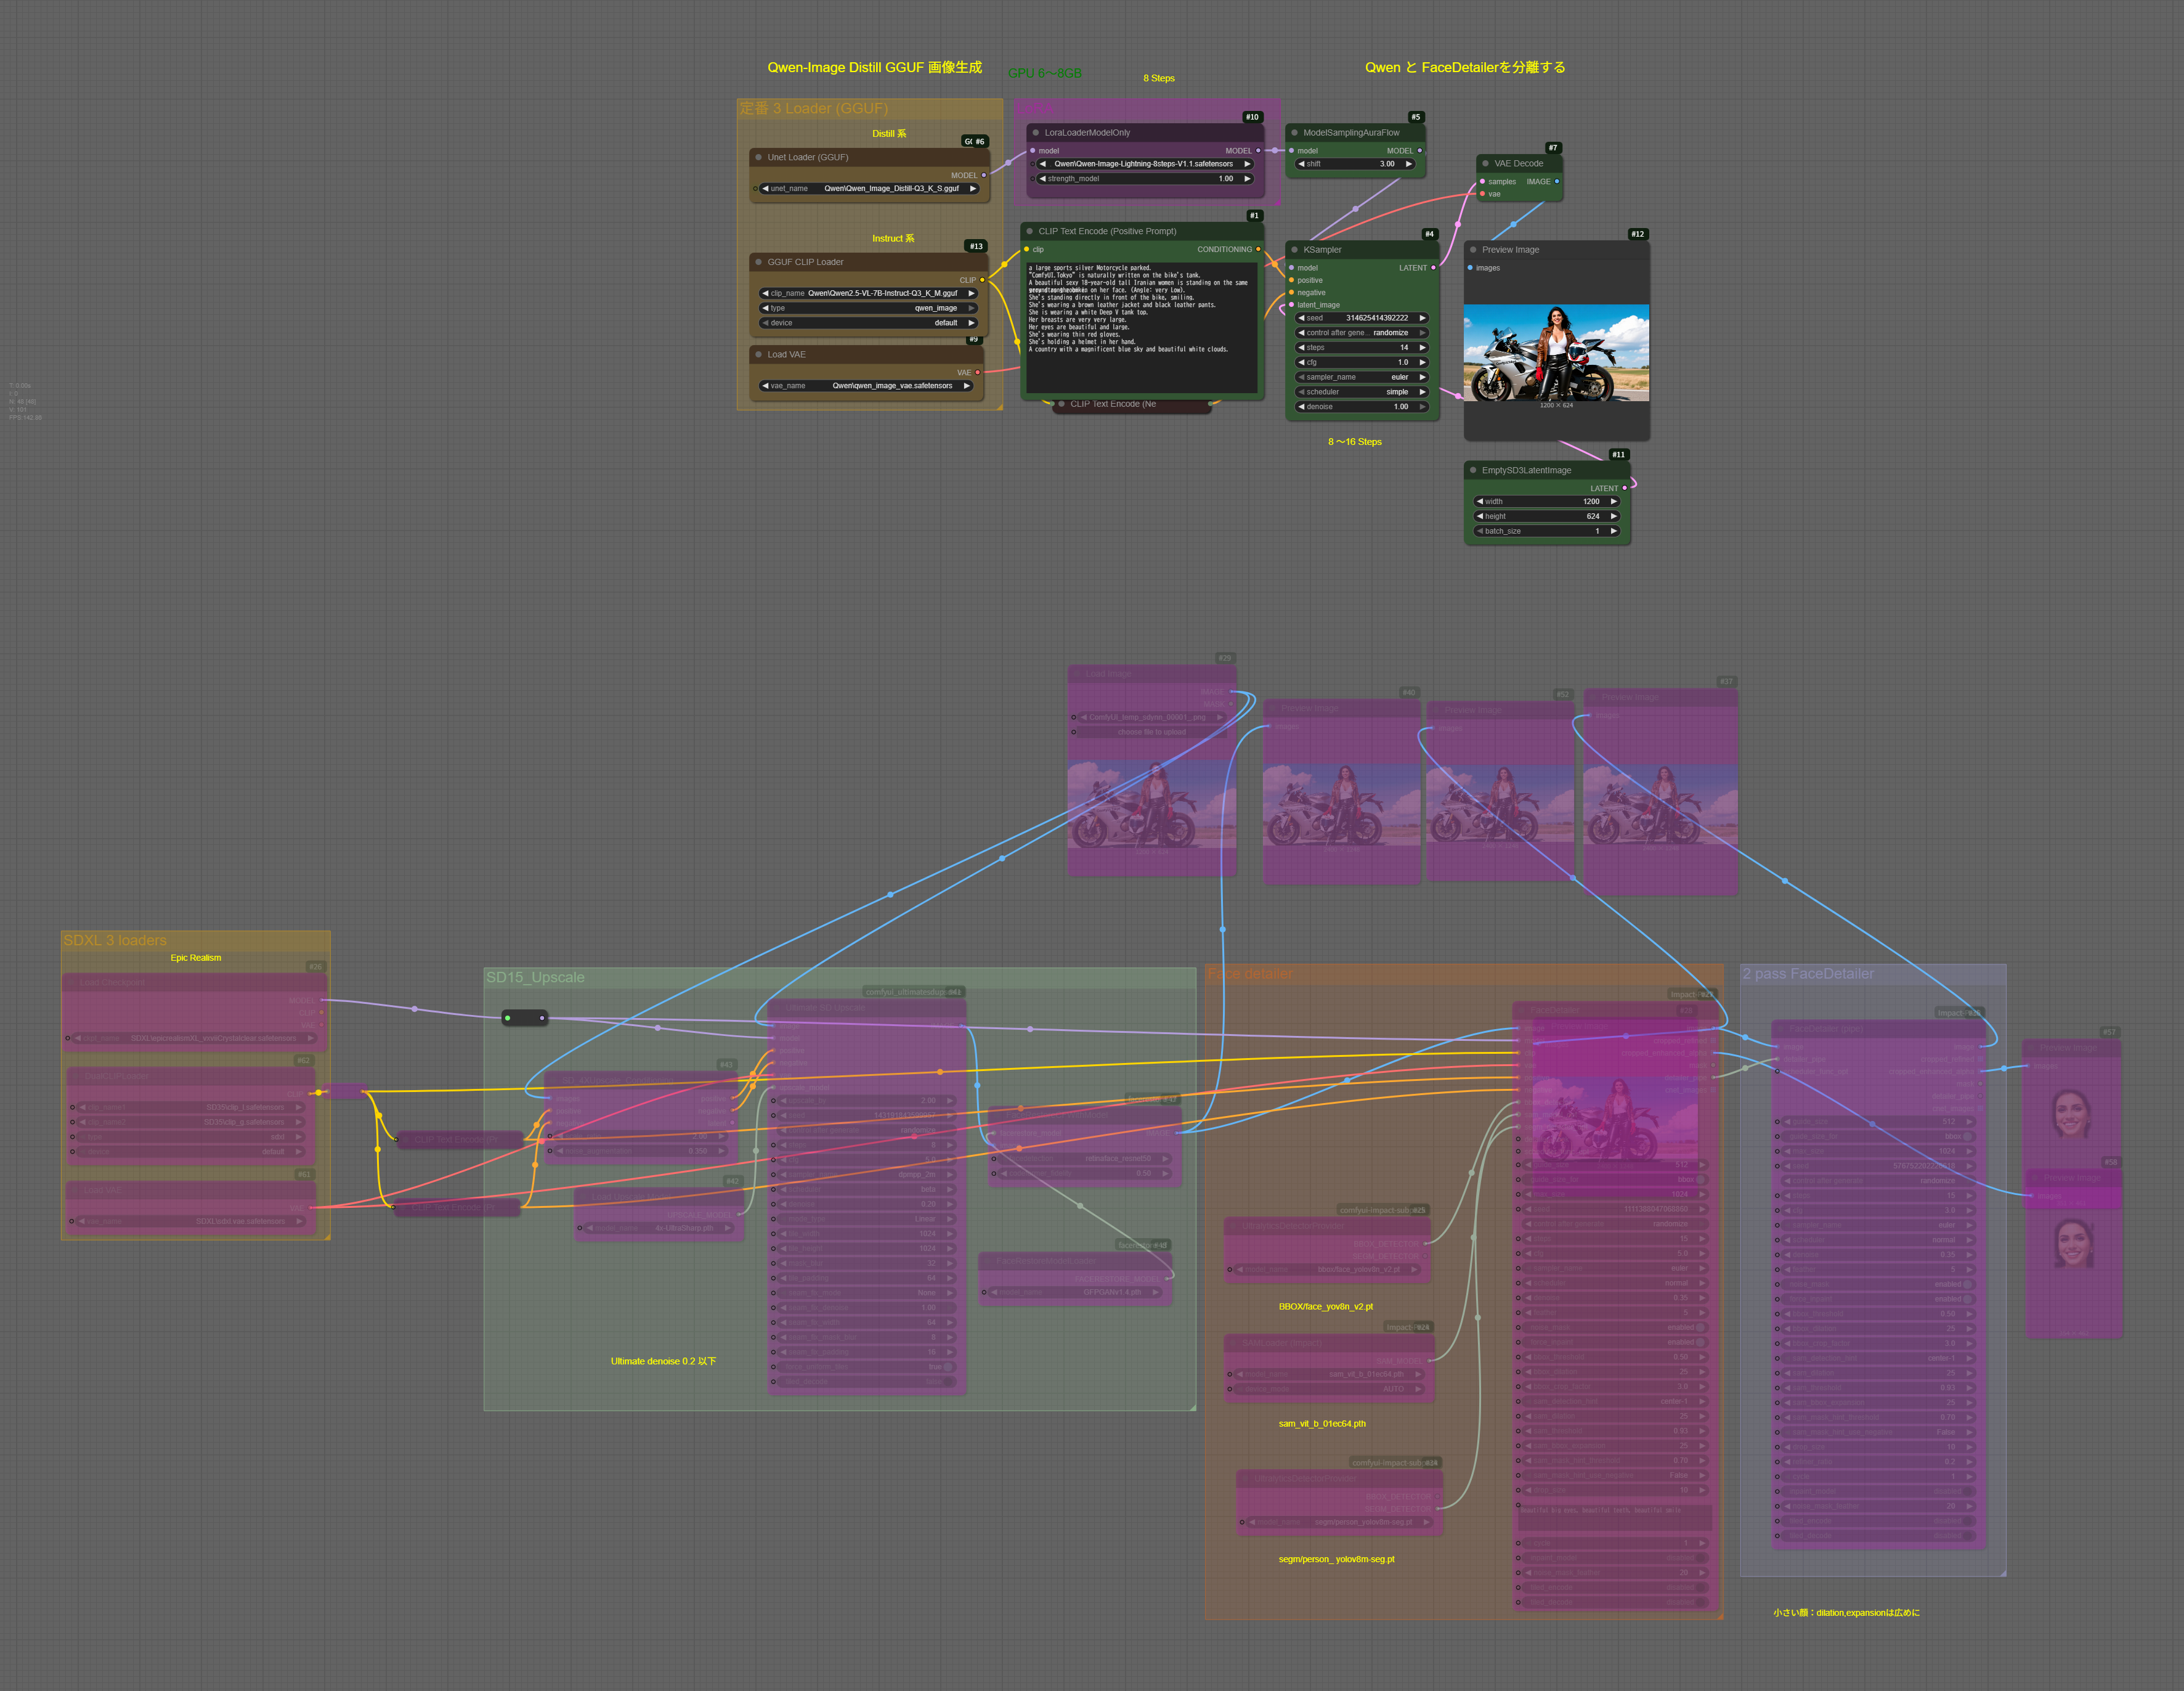Click the Unet Loader (GGUF) collapse dot
Viewport: 2184px width, 1691px height.
click(x=758, y=157)
